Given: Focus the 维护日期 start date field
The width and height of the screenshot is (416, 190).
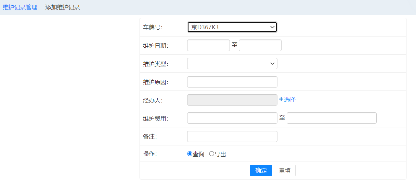Looking at the screenshot, I should pyautogui.click(x=208, y=45).
